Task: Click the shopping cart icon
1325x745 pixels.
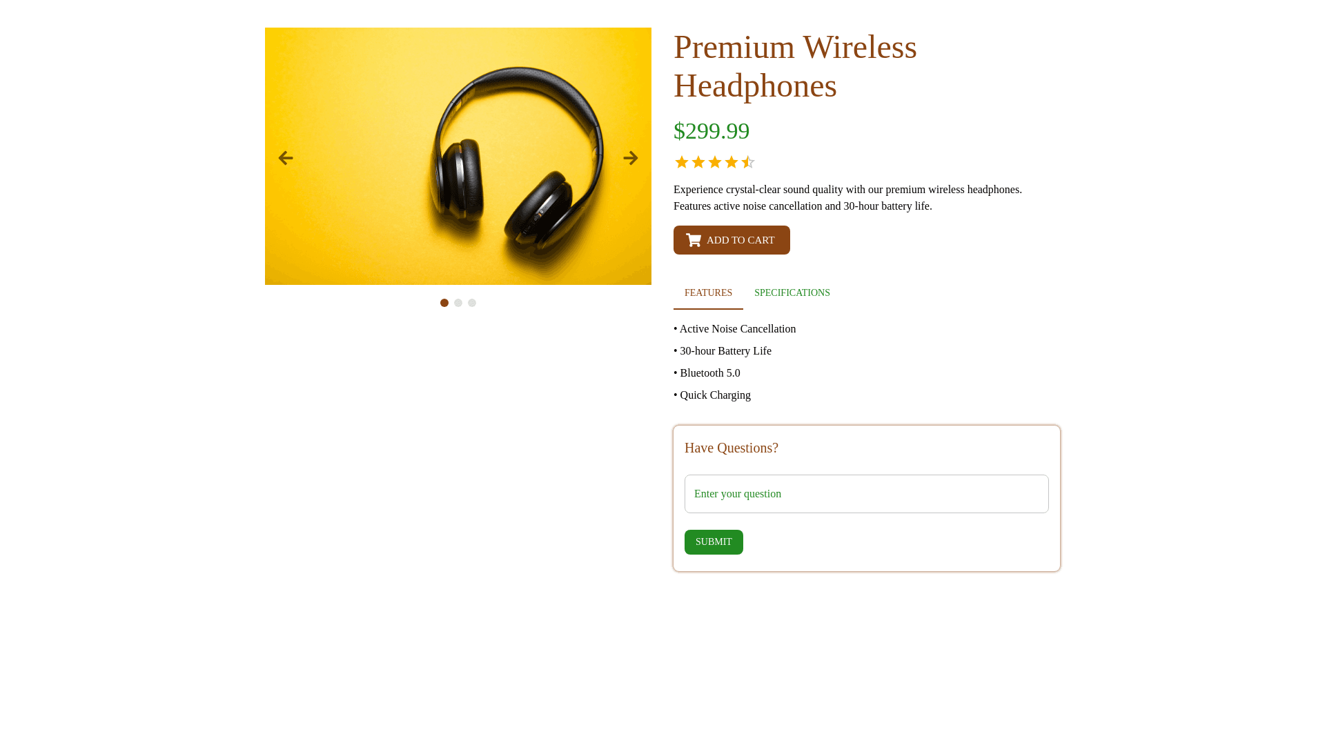Action: (x=694, y=240)
